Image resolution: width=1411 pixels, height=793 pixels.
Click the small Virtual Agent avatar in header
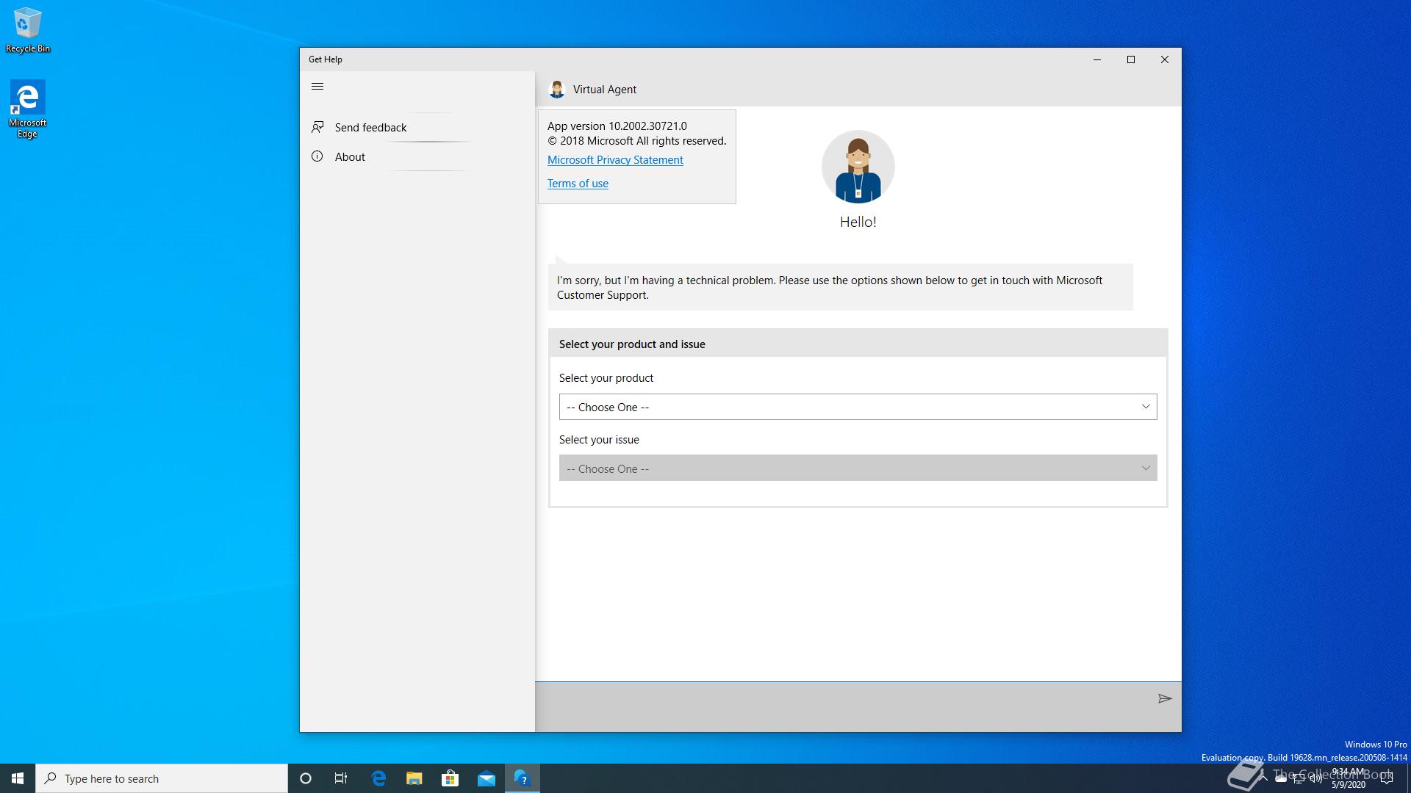[x=557, y=90]
